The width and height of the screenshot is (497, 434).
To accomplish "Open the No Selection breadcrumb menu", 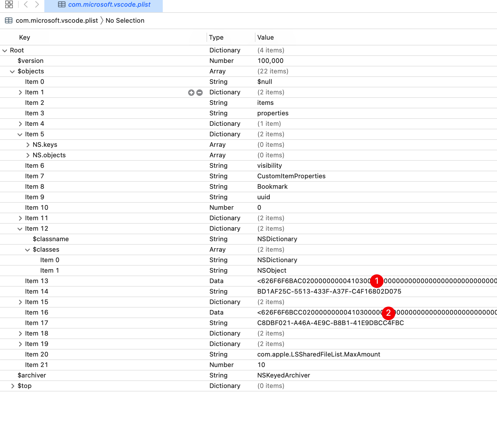I will (125, 20).
